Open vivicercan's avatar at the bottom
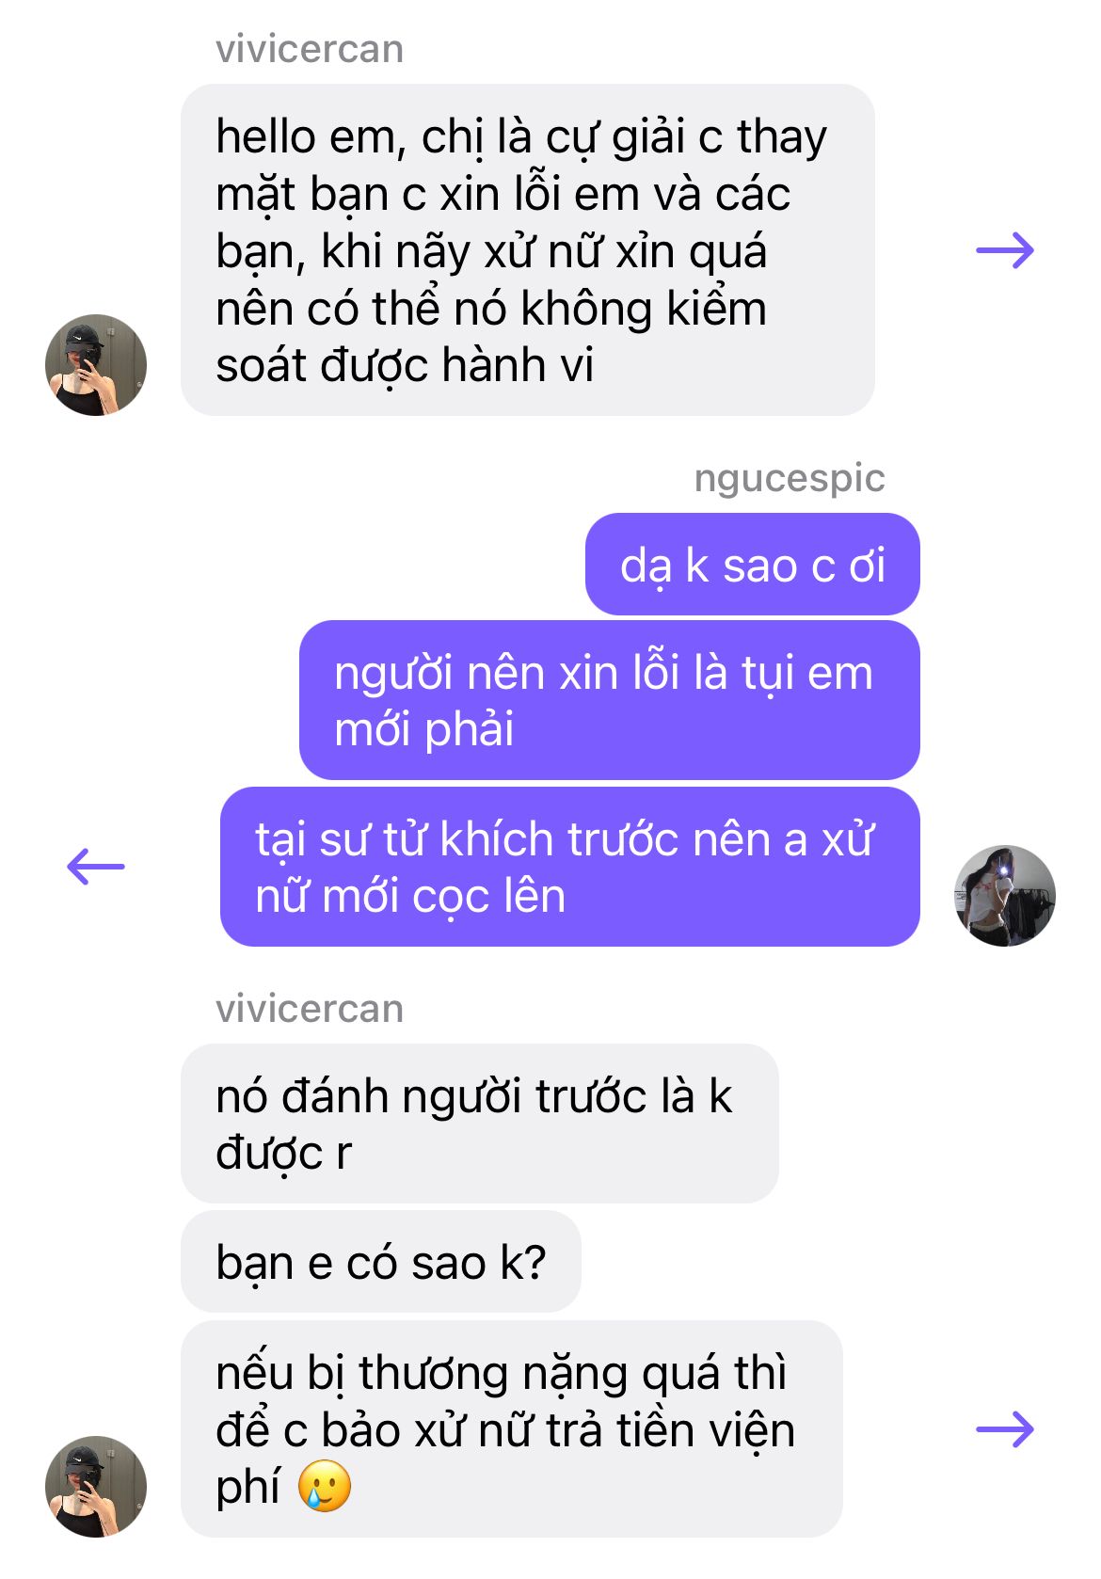 [x=96, y=1487]
